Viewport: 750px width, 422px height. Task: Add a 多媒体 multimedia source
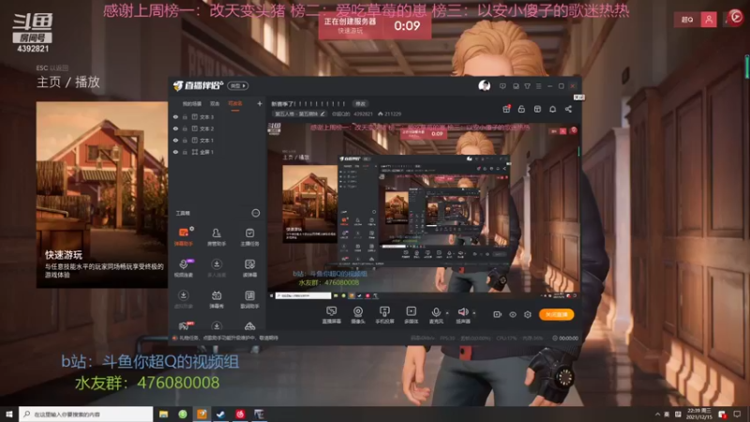[411, 315]
